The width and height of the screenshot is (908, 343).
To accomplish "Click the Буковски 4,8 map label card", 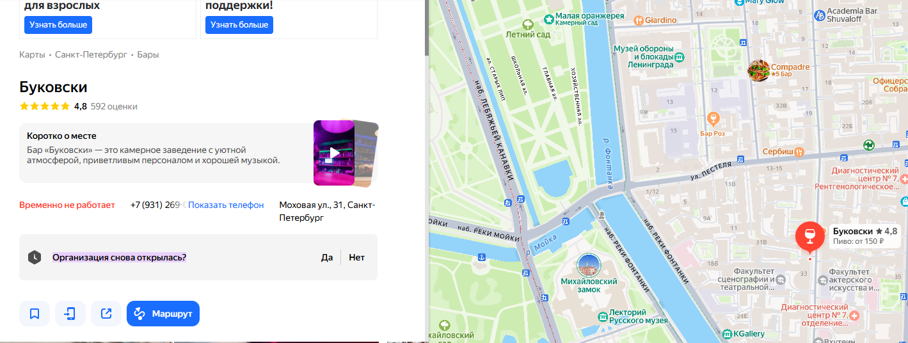I will 866,235.
